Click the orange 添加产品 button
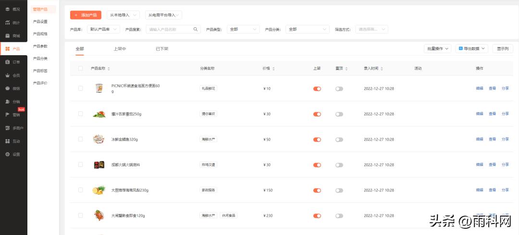 (x=86, y=15)
